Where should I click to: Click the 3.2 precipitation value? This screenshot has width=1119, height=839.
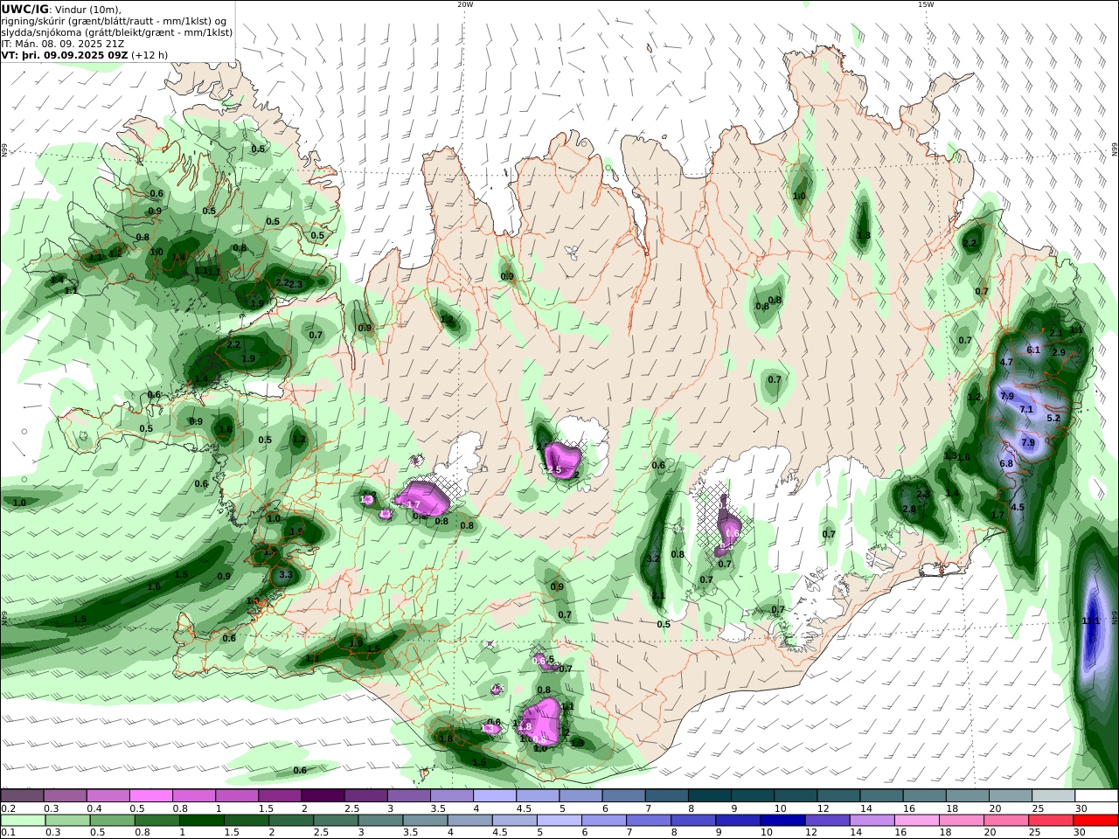[652, 558]
